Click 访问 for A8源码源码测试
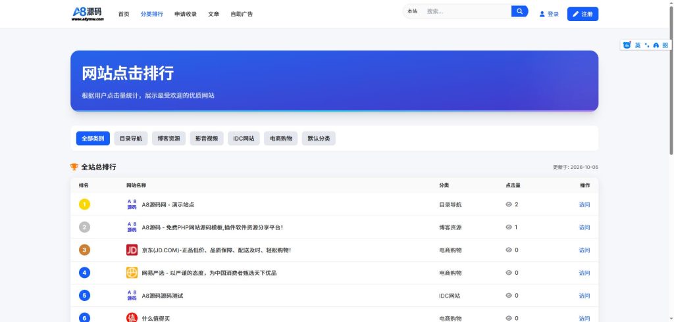The height and width of the screenshot is (322, 674). (584, 295)
